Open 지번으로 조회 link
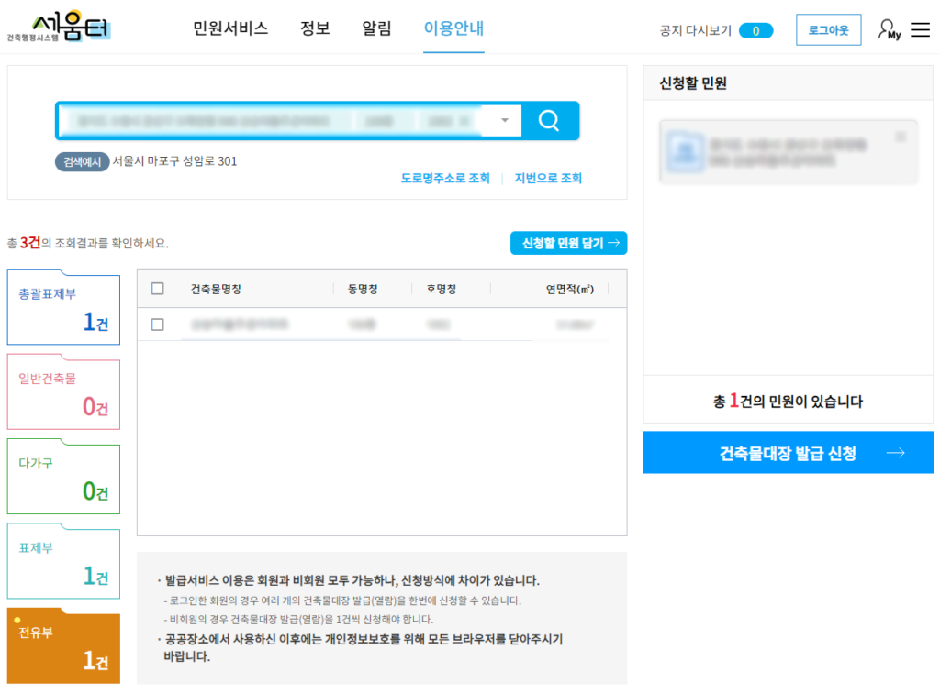The width and height of the screenshot is (940, 693). pos(548,178)
